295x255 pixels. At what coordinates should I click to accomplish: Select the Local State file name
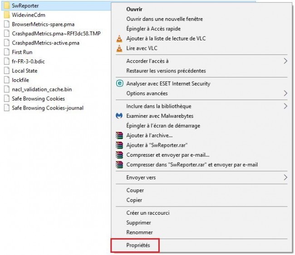point(25,71)
